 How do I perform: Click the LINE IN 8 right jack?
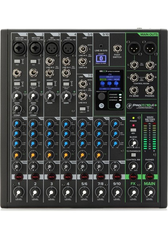(83, 96)
